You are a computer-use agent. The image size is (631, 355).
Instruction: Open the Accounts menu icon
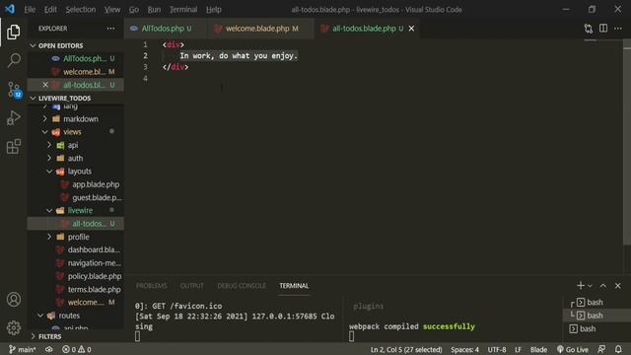[x=13, y=300]
